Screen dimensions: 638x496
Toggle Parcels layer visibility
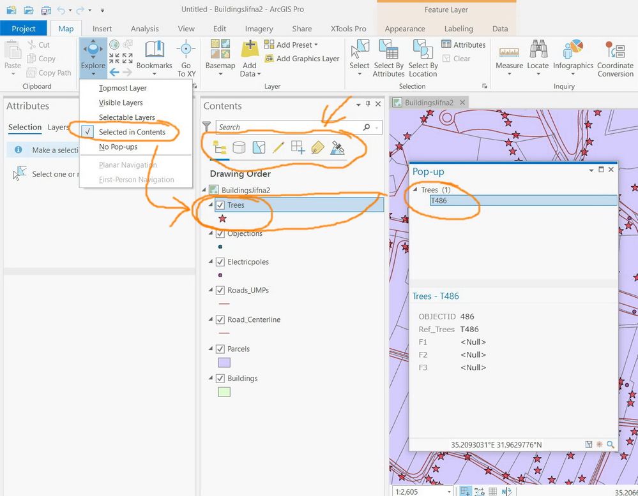[220, 349]
